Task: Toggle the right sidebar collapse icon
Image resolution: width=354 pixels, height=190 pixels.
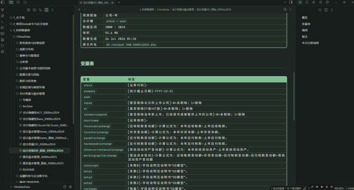Action: (291, 2)
